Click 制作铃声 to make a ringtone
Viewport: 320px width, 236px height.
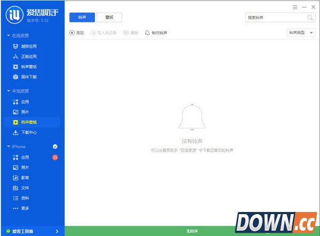[x=156, y=33]
